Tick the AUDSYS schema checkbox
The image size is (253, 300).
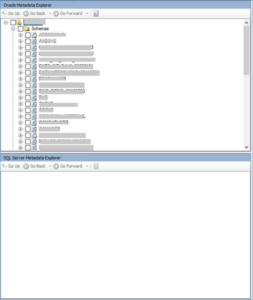[28, 41]
